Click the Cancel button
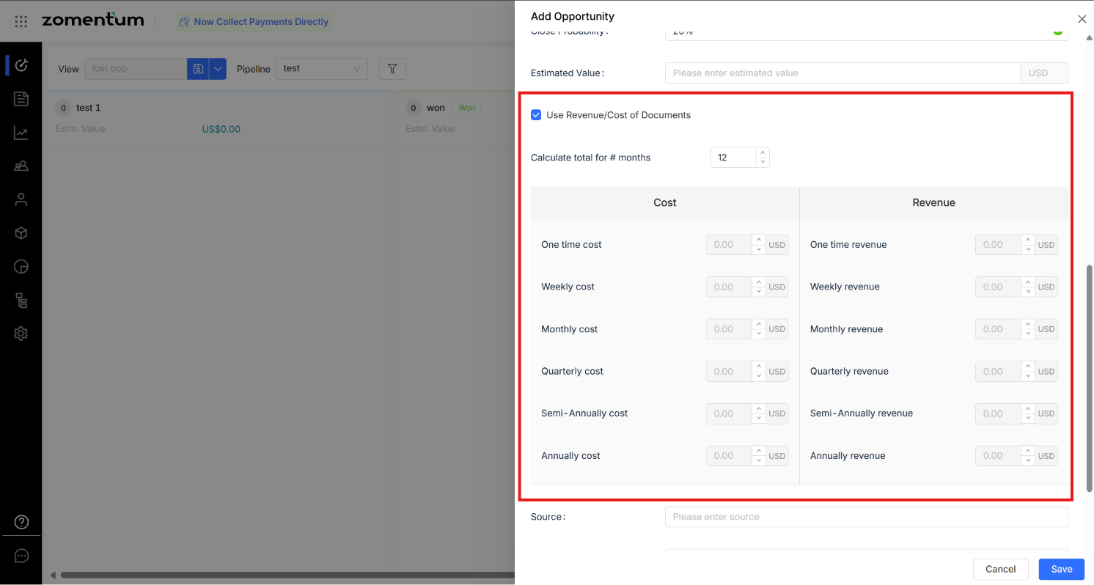Image resolution: width=1094 pixels, height=585 pixels. coord(1000,569)
